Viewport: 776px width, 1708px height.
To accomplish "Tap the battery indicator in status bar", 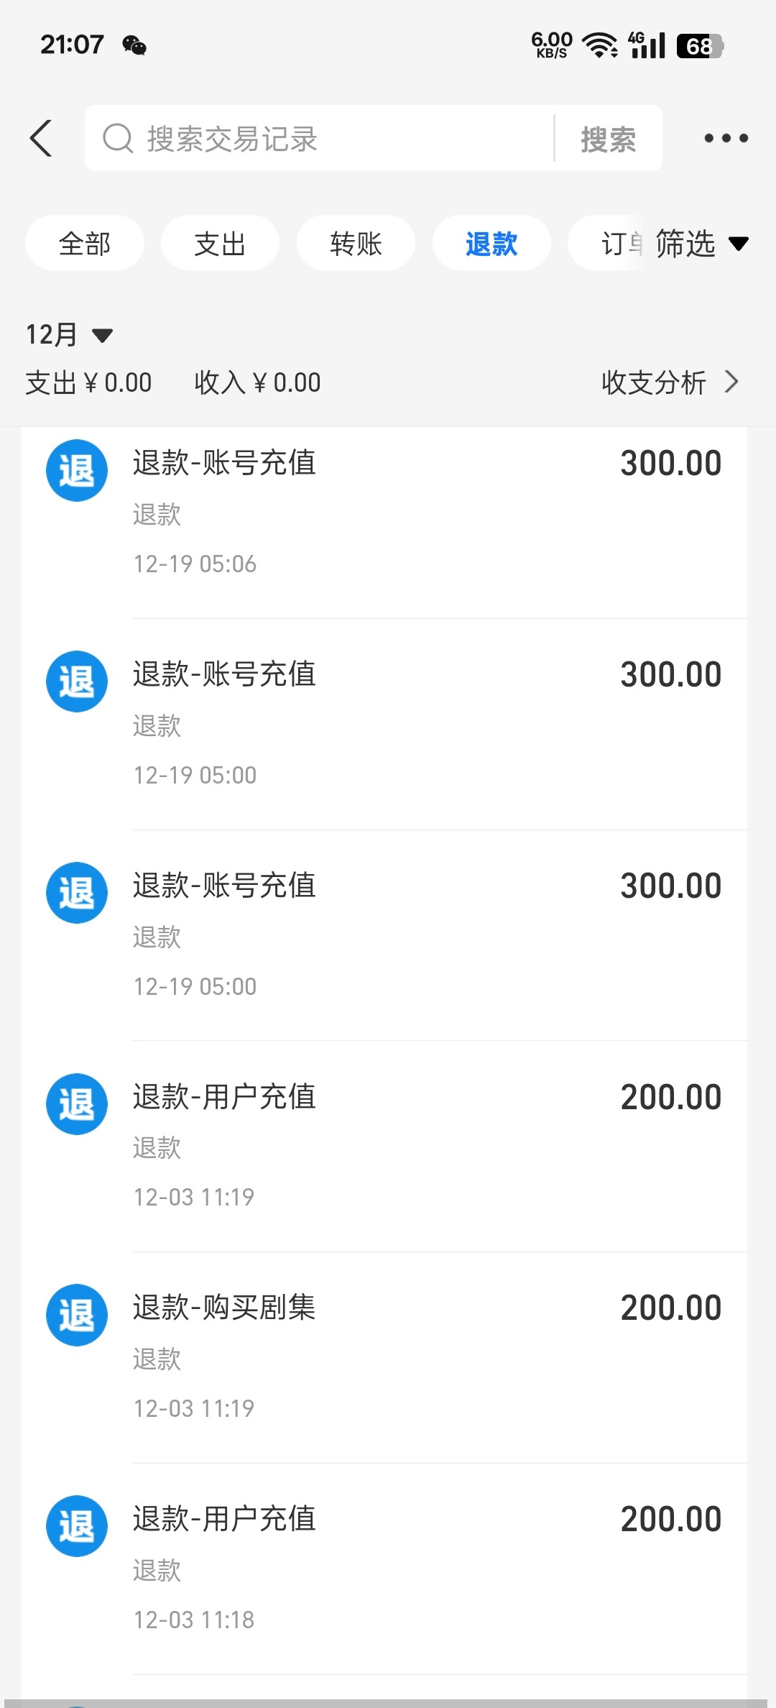I will [x=699, y=46].
